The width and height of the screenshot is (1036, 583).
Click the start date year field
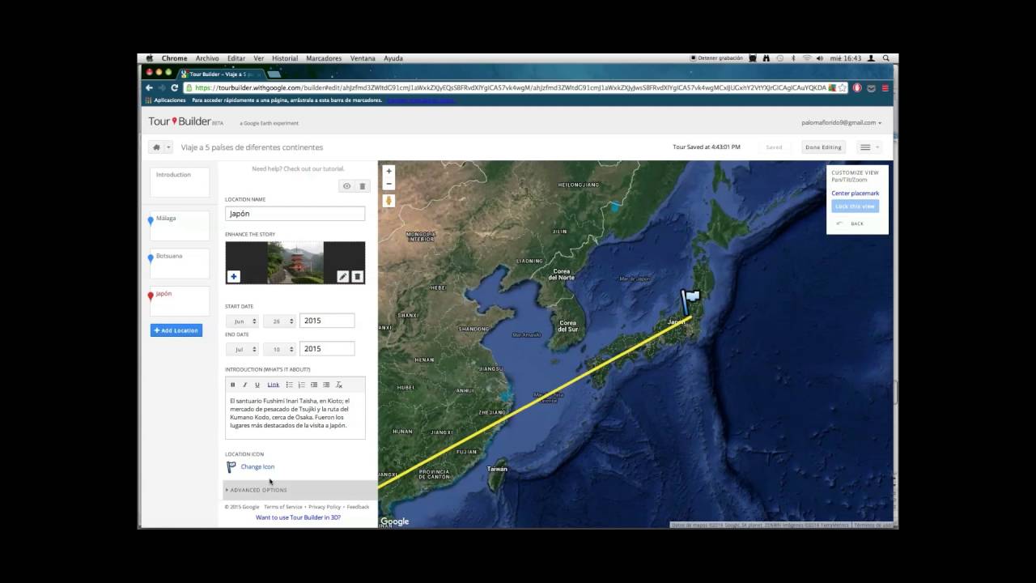(327, 321)
